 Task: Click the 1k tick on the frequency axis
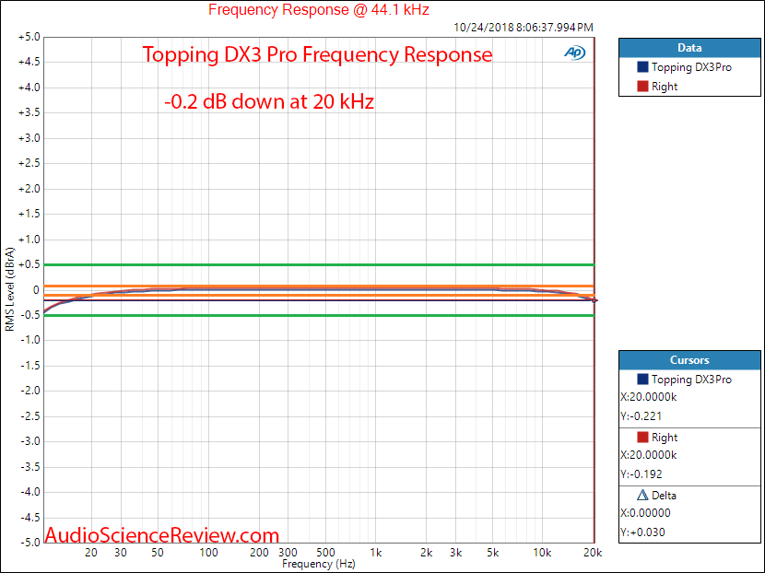(376, 553)
